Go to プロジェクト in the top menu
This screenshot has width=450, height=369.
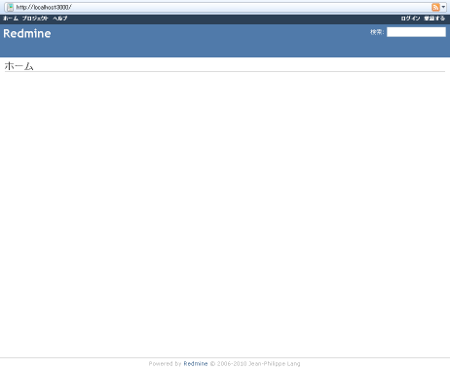35,18
